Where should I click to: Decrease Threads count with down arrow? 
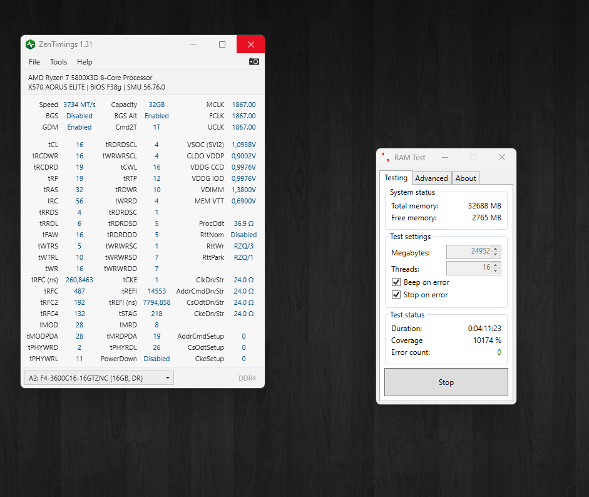point(496,271)
